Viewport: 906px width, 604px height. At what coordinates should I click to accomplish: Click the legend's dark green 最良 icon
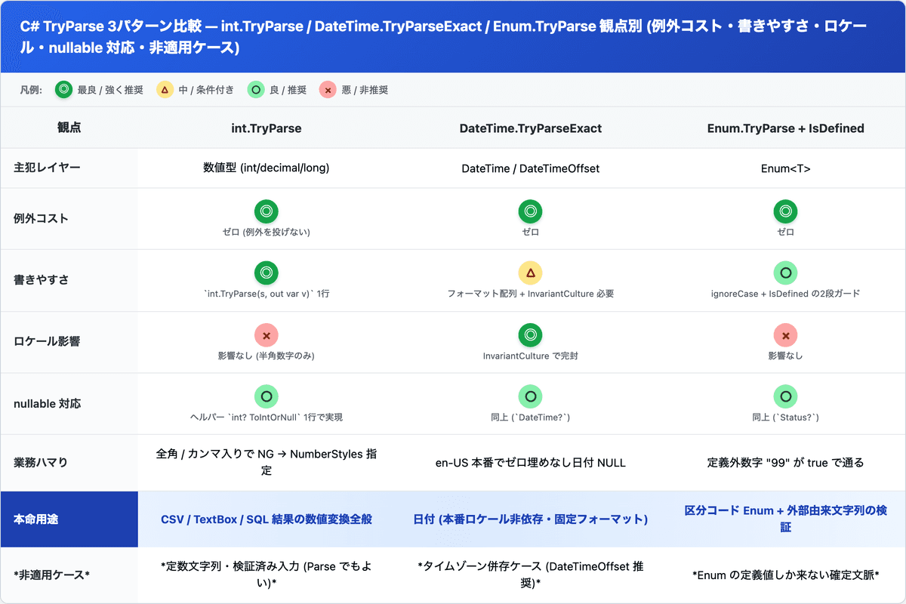click(64, 90)
